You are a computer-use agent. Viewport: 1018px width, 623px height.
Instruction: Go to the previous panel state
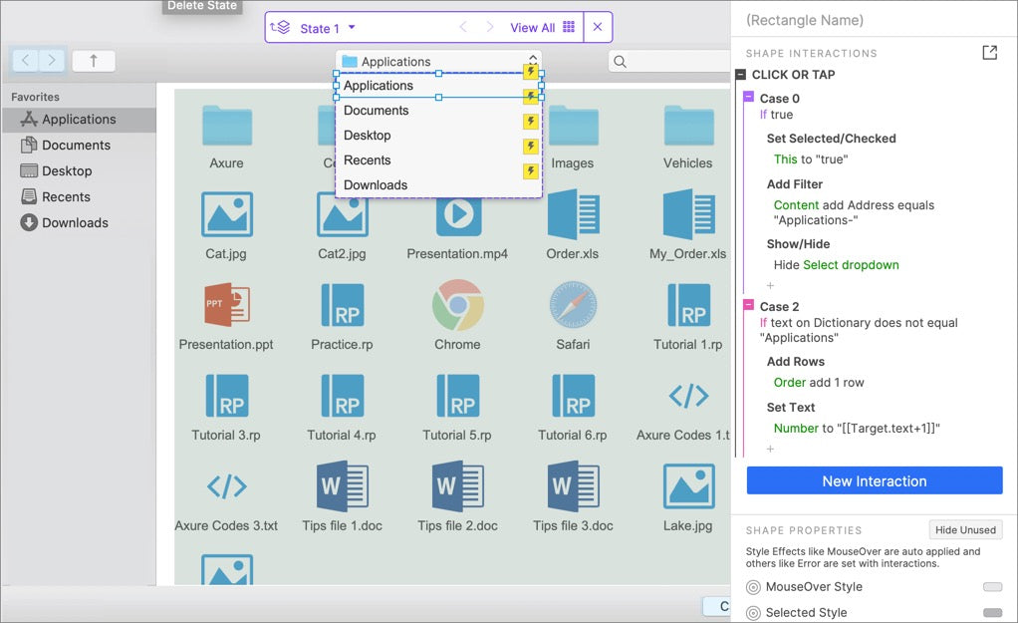click(x=463, y=27)
